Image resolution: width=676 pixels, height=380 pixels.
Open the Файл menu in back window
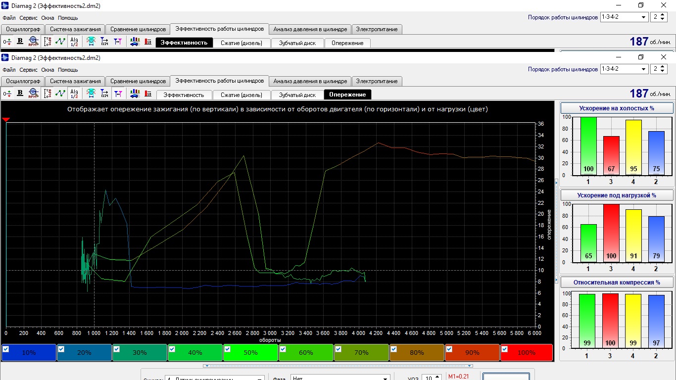click(x=9, y=18)
